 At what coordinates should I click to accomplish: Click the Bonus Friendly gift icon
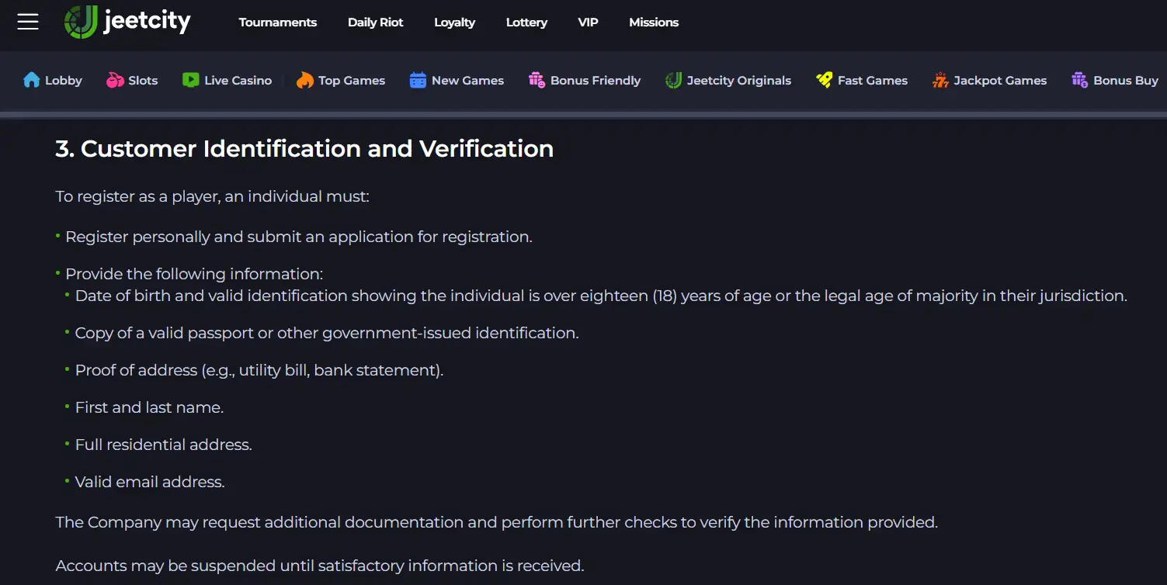[x=537, y=80]
